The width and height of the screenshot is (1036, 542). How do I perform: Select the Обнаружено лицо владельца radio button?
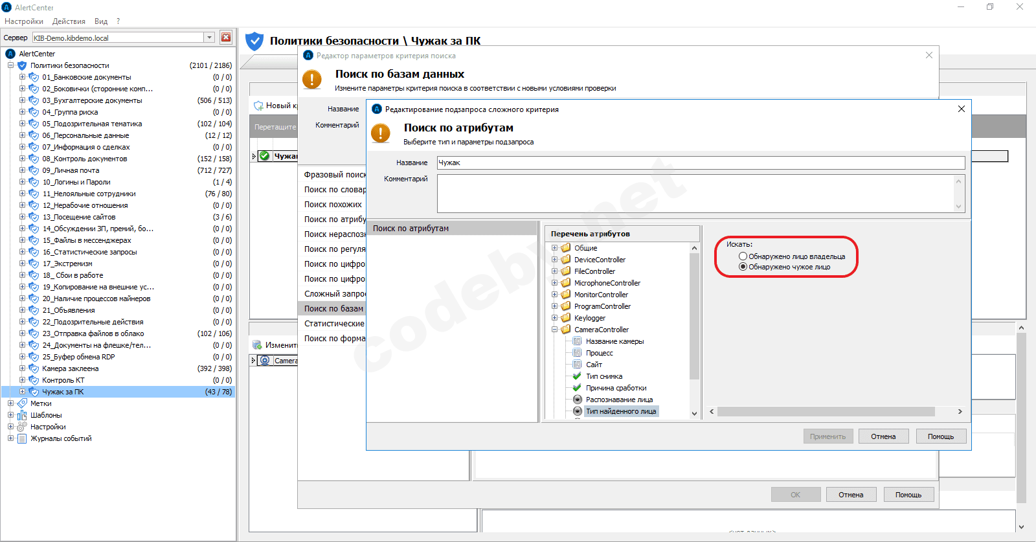(743, 256)
